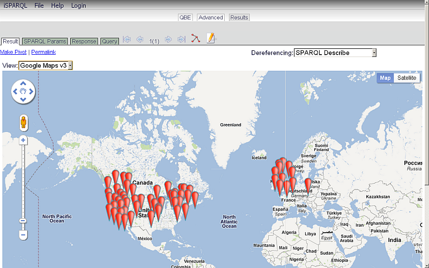
Task: Zoom in with the plus button
Action: click(x=23, y=140)
